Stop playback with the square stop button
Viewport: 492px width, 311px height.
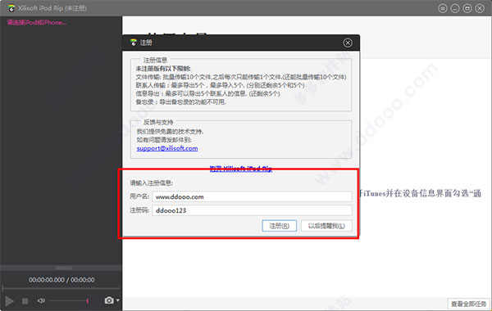tap(25, 301)
